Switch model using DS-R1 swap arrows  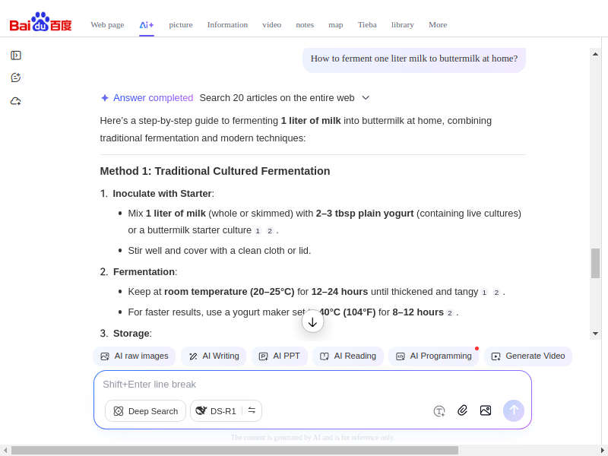point(252,410)
